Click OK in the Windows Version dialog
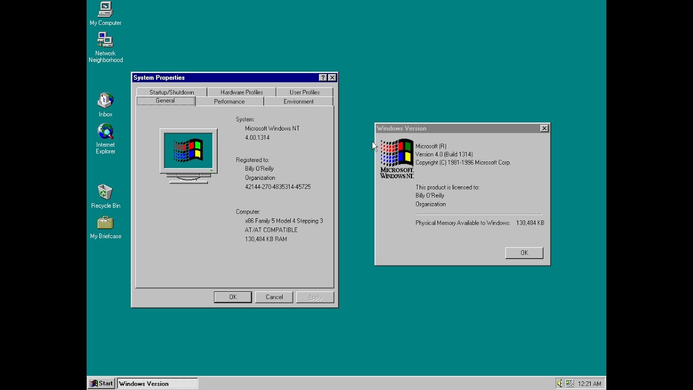 click(x=524, y=253)
